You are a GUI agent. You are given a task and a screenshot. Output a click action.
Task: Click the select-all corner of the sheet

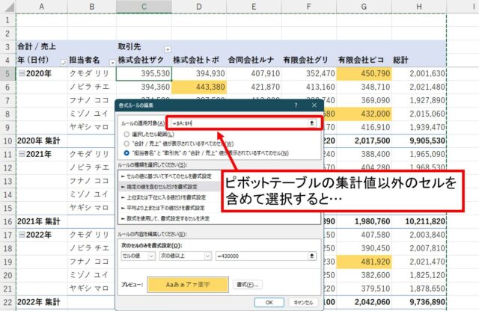coord(8,7)
